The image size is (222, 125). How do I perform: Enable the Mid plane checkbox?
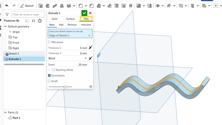pos(49,42)
